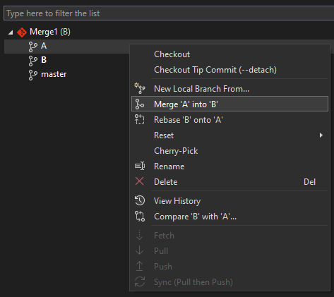Click the View History clock icon

(x=140, y=201)
